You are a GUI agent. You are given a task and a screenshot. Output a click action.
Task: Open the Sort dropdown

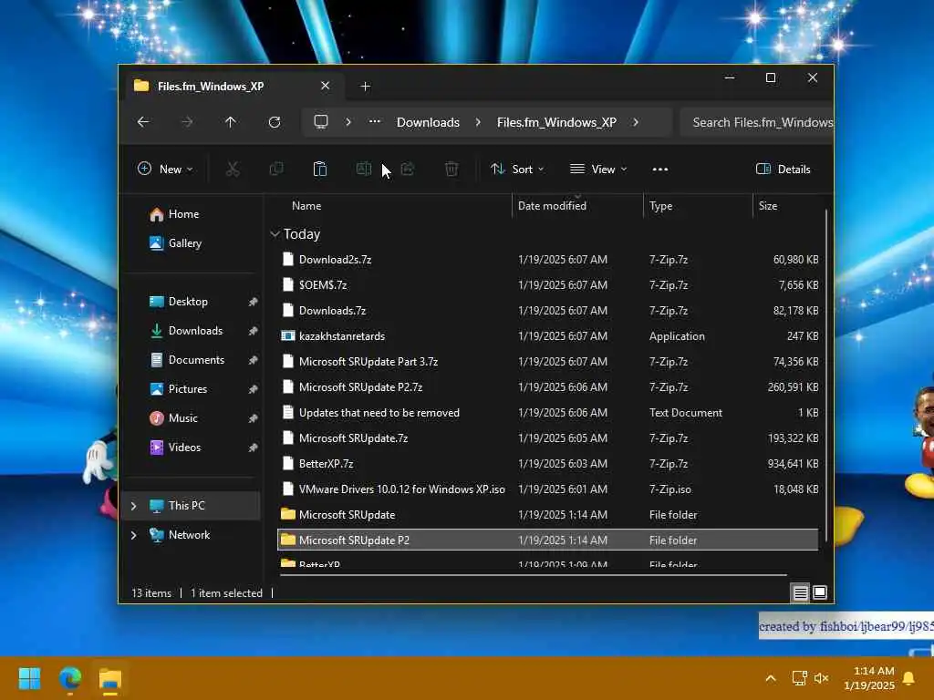point(517,169)
